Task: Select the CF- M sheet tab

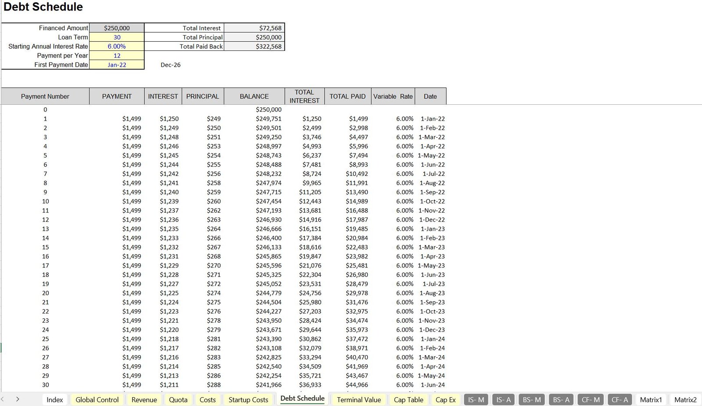Action: tap(591, 399)
